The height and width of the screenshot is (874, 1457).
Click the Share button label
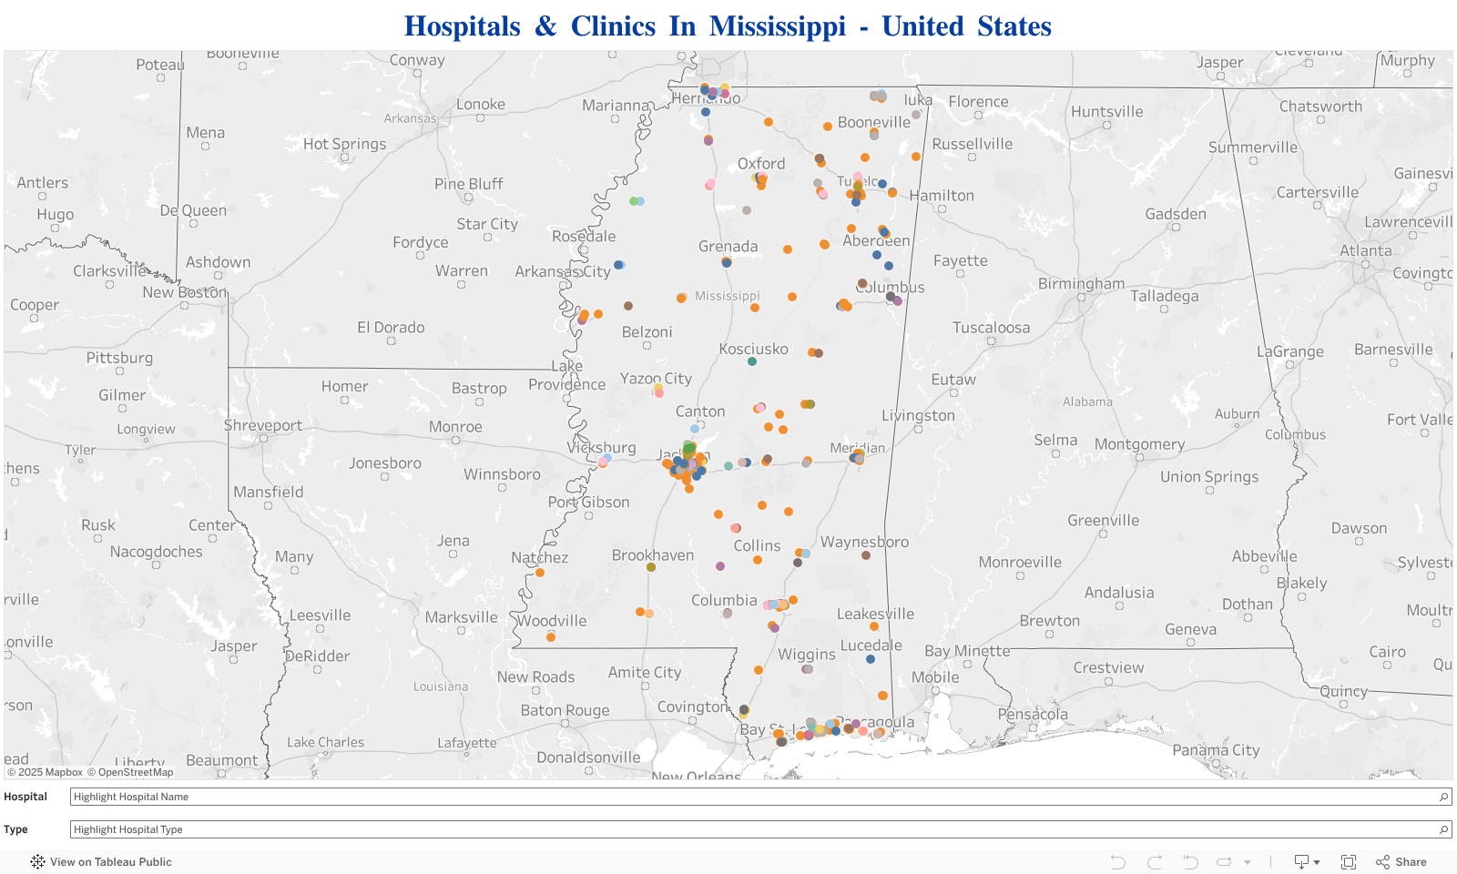point(1411,861)
